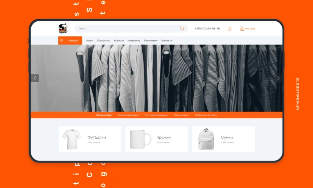Click the Сумки category title
The height and width of the screenshot is (188, 313).
(227, 137)
